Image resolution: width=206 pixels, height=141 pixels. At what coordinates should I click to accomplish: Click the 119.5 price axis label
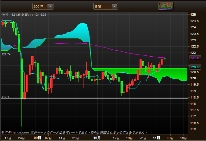[194, 85]
